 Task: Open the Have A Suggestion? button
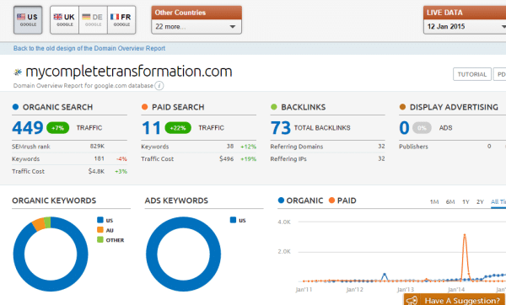(455, 300)
